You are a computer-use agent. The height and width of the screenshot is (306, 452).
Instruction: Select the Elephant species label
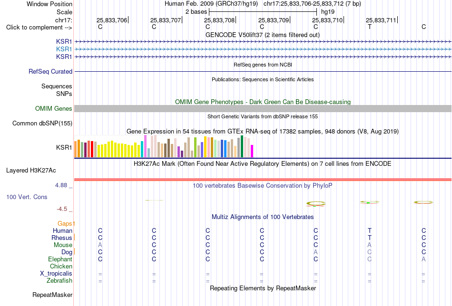click(60, 259)
